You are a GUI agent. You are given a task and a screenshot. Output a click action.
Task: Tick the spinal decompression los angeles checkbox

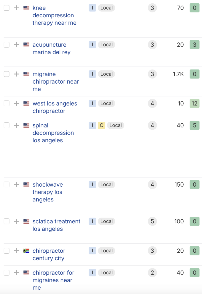6,126
